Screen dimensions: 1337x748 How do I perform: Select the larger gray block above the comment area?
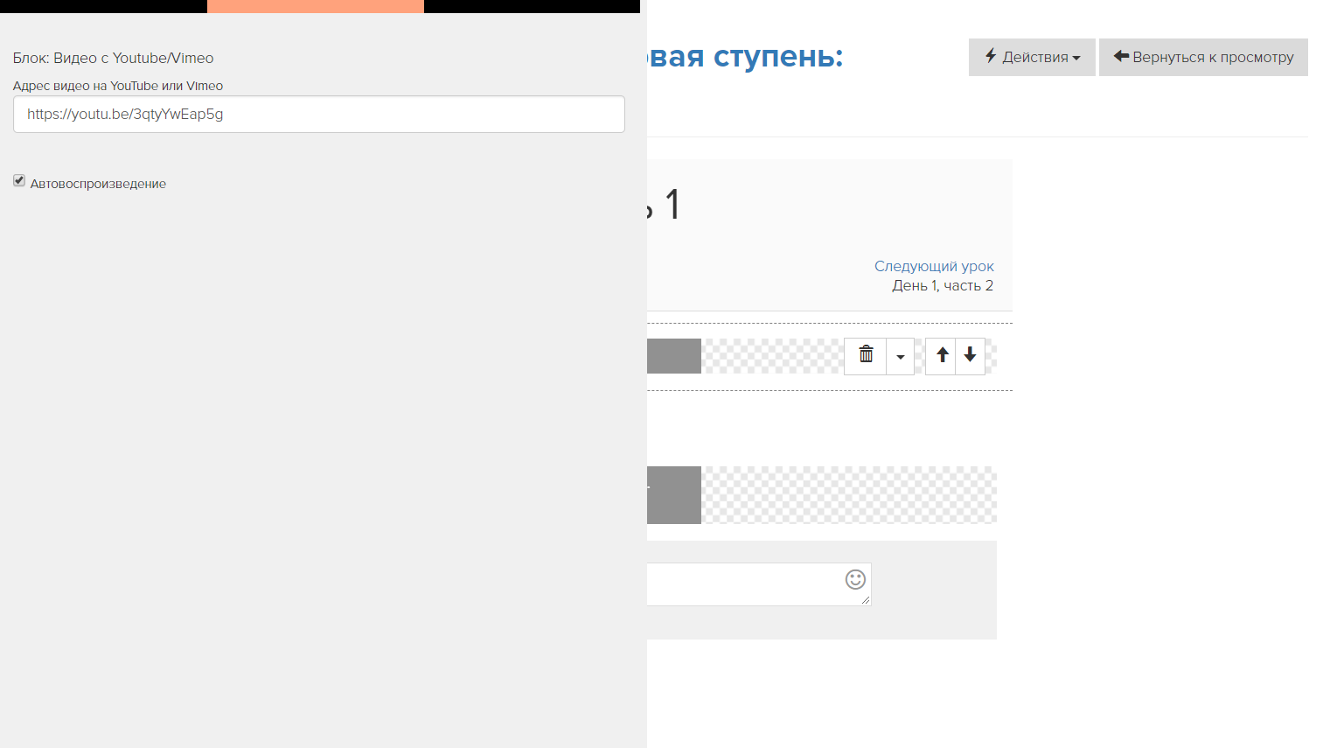pos(674,495)
